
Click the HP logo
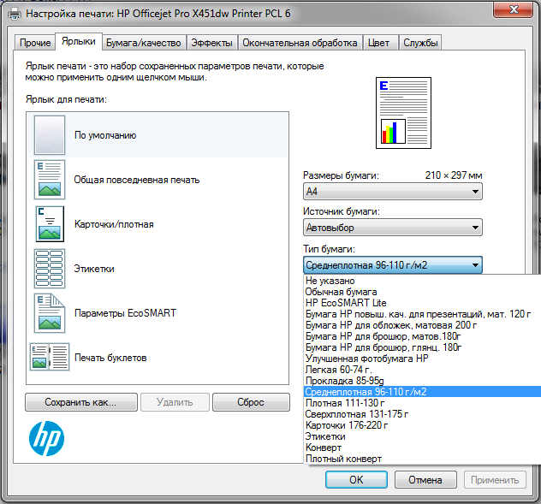coord(46,438)
